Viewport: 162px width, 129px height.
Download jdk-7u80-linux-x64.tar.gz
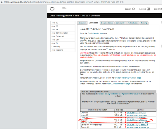137,120
